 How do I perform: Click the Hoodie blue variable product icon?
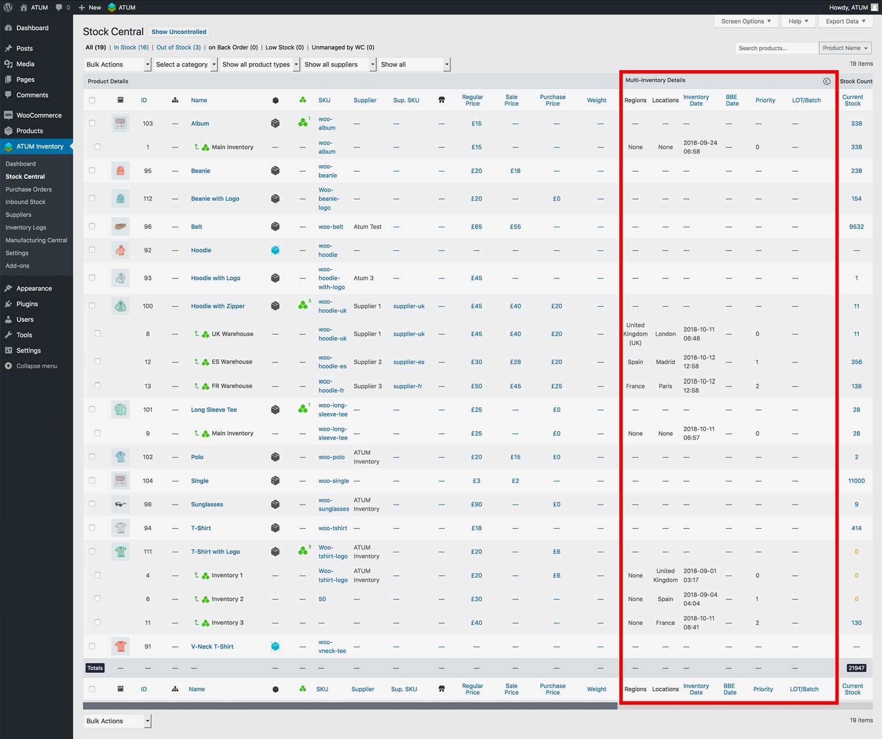(275, 250)
